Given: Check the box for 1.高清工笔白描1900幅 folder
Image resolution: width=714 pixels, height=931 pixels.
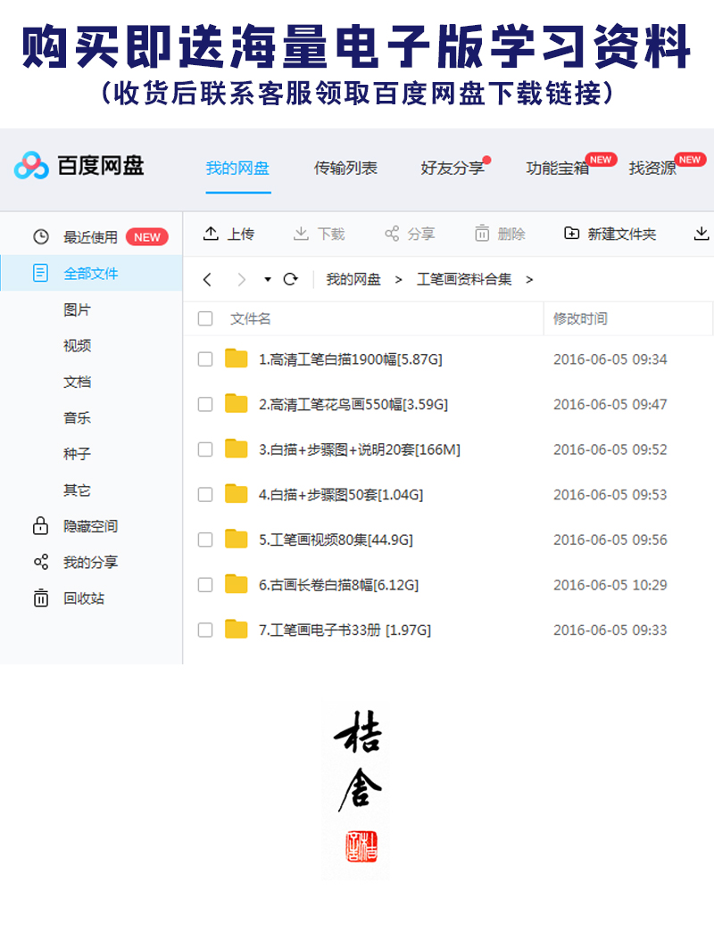Looking at the screenshot, I should (205, 359).
